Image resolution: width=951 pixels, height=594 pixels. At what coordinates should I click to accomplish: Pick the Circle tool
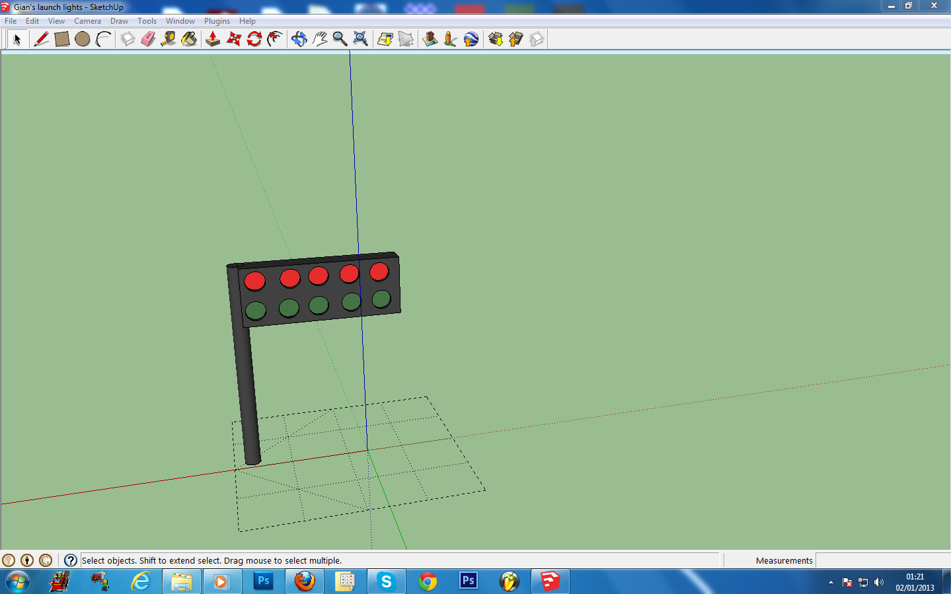[x=83, y=40]
